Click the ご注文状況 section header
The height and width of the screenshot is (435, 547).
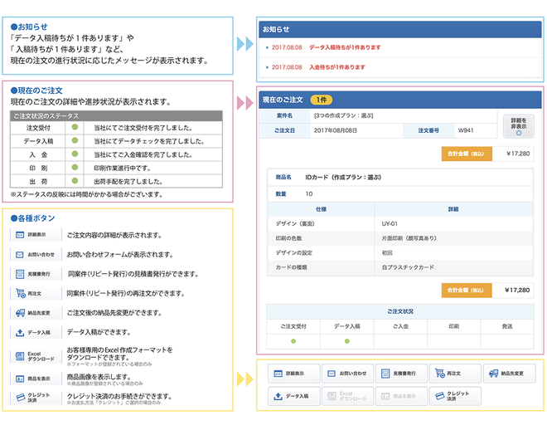[x=400, y=311]
